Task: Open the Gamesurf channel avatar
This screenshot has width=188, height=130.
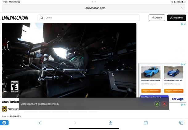Action: (4, 109)
